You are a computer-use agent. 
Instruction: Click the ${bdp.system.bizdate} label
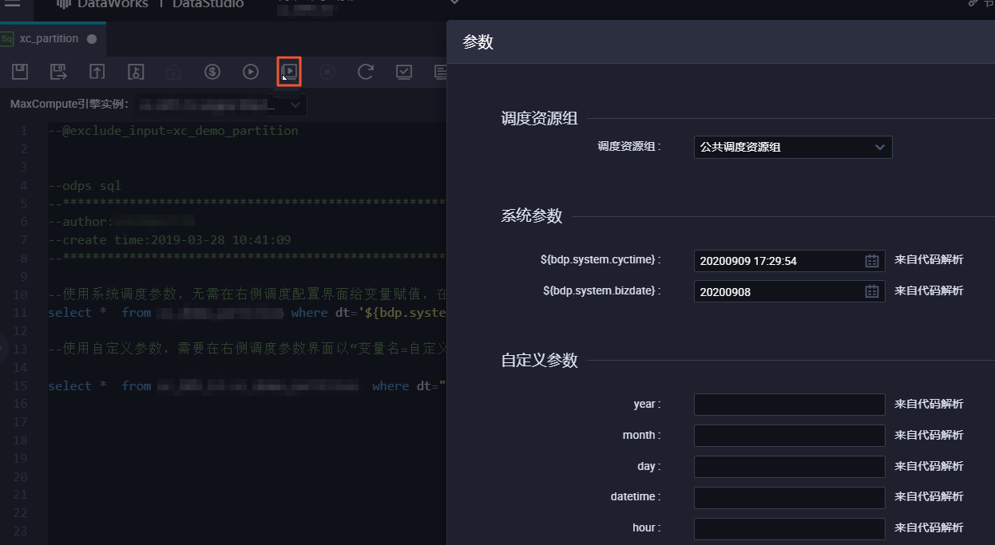[602, 291]
